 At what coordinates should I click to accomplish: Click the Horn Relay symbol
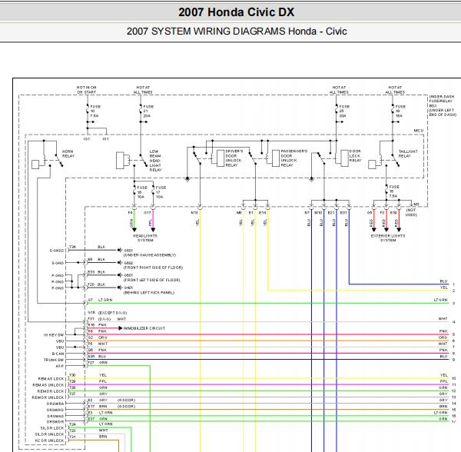point(47,158)
